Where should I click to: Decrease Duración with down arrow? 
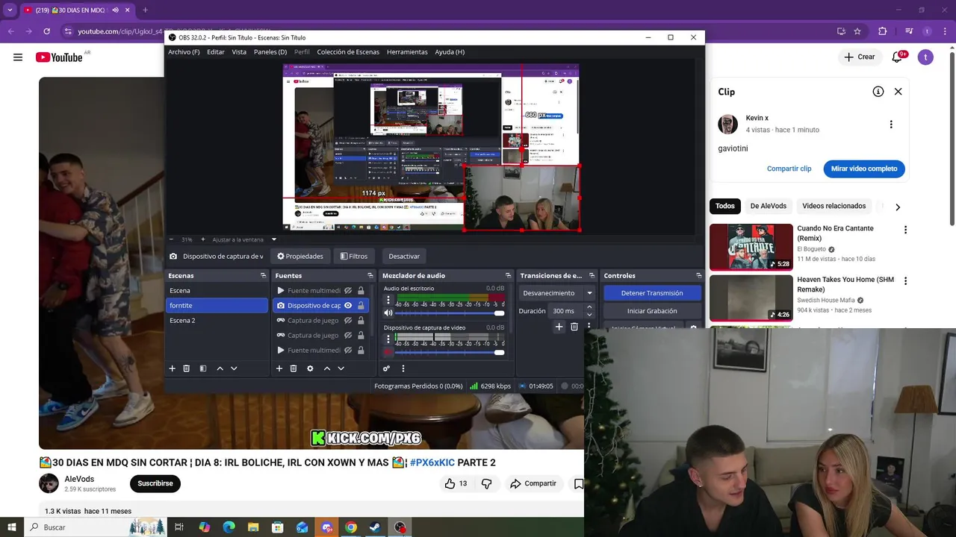589,314
